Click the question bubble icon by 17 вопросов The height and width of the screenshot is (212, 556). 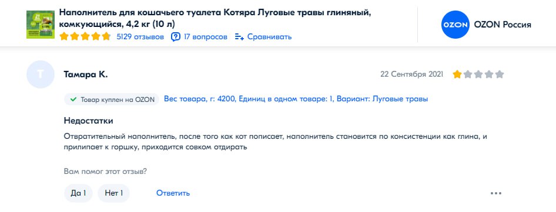point(176,37)
